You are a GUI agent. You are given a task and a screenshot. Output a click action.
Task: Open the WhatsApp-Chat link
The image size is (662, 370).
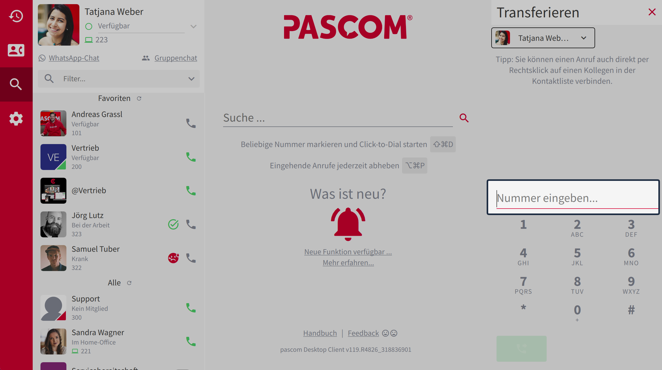tap(74, 58)
